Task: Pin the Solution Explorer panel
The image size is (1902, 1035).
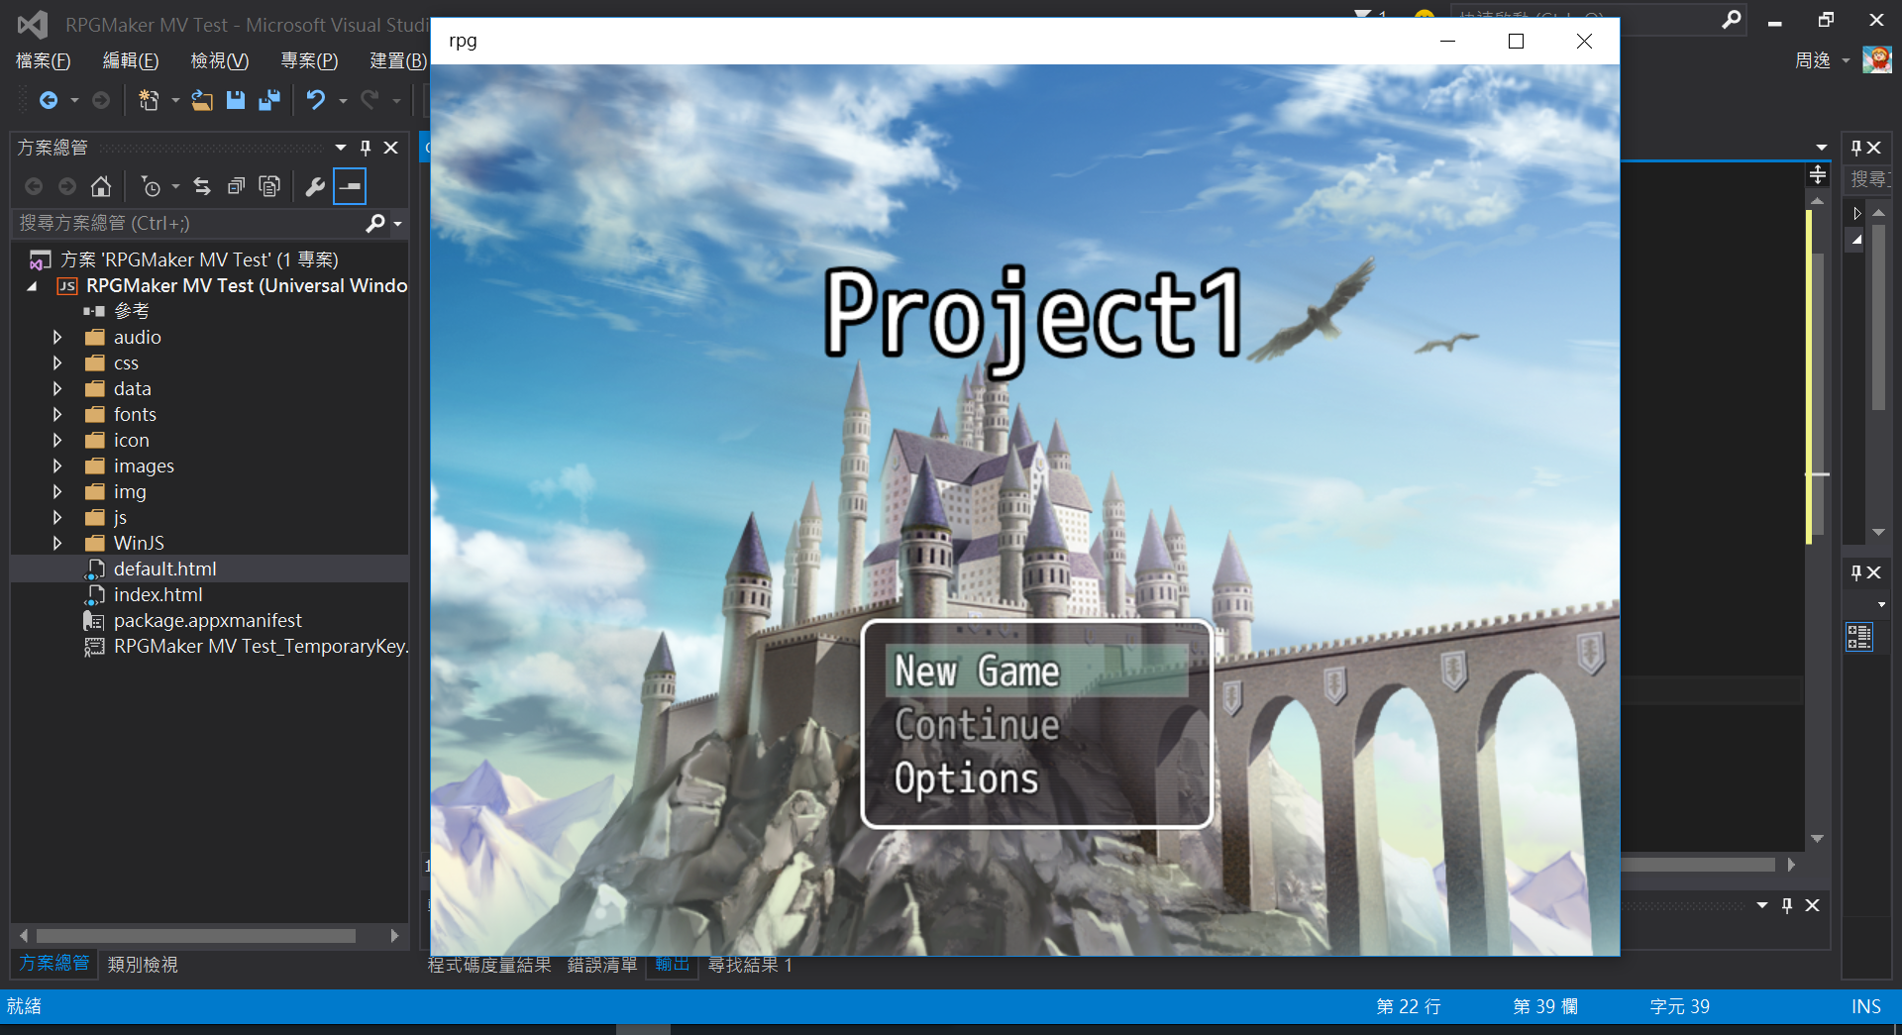Action: click(x=366, y=148)
